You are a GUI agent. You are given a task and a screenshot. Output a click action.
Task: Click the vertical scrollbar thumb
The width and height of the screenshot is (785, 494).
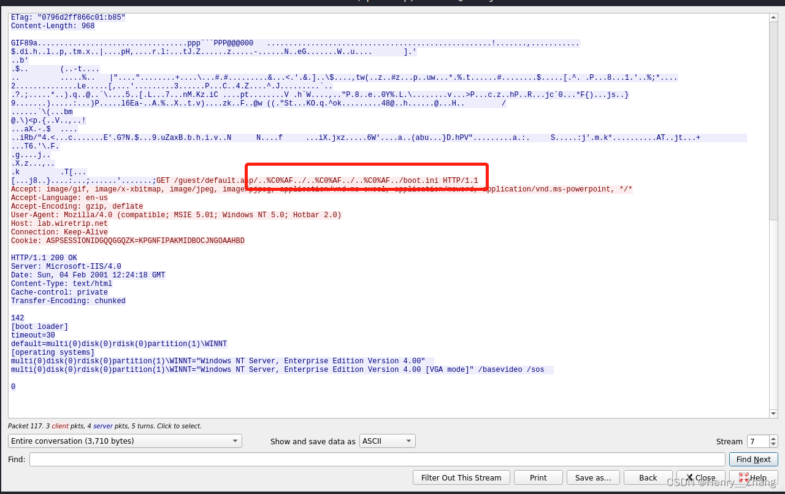click(773, 120)
